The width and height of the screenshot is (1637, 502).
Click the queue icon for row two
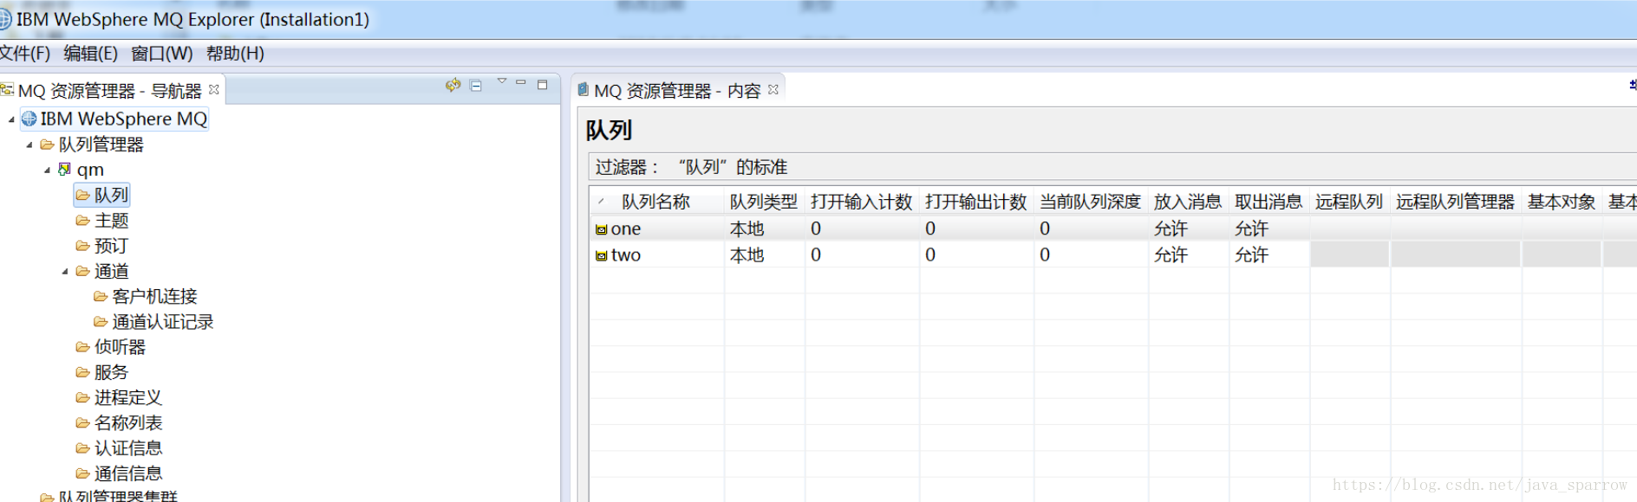pyautogui.click(x=601, y=255)
